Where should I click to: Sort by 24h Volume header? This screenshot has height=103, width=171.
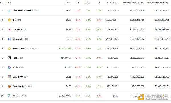(x=112, y=3)
